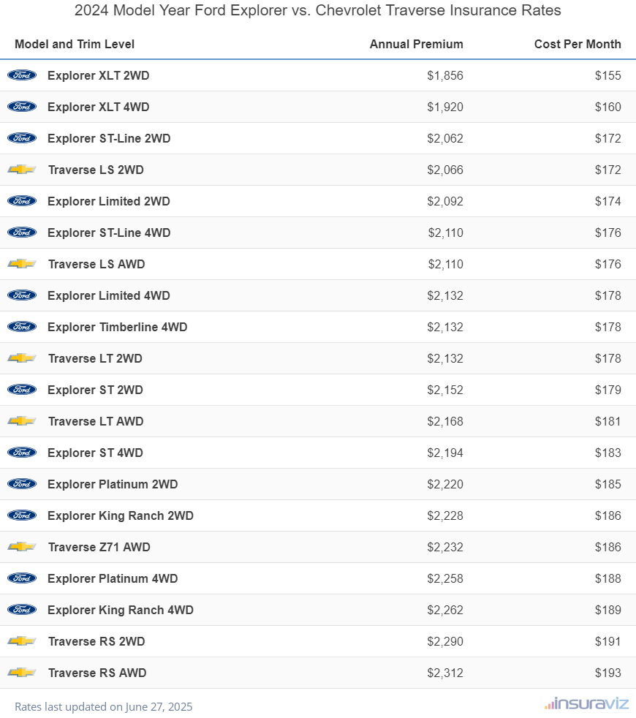This screenshot has width=636, height=718.
Task: Click the Ford logo beside Explorer ST-Line 4WD
Action: [x=22, y=233]
